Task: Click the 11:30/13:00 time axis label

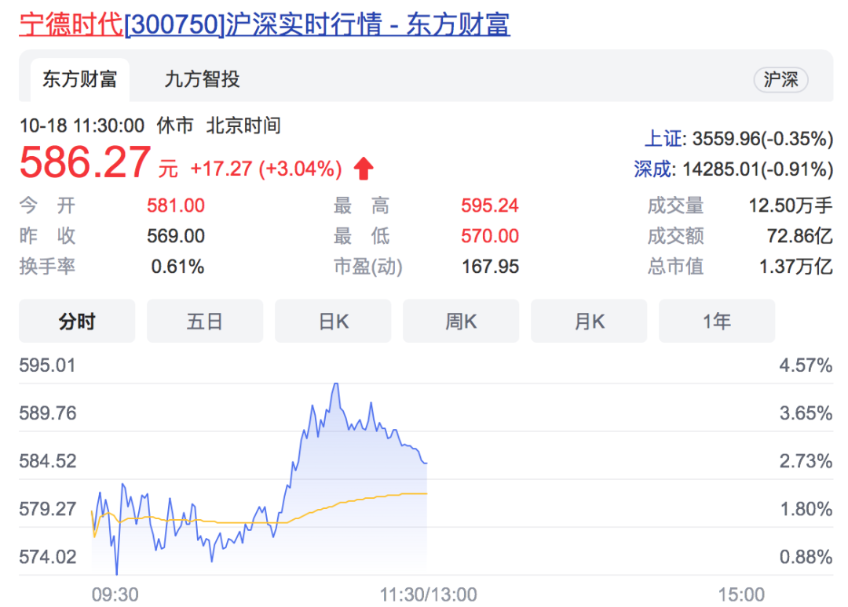Action: [429, 594]
